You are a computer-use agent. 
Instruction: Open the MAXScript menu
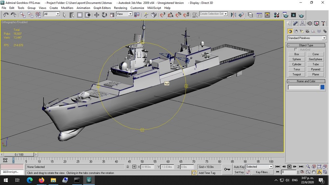(154, 8)
